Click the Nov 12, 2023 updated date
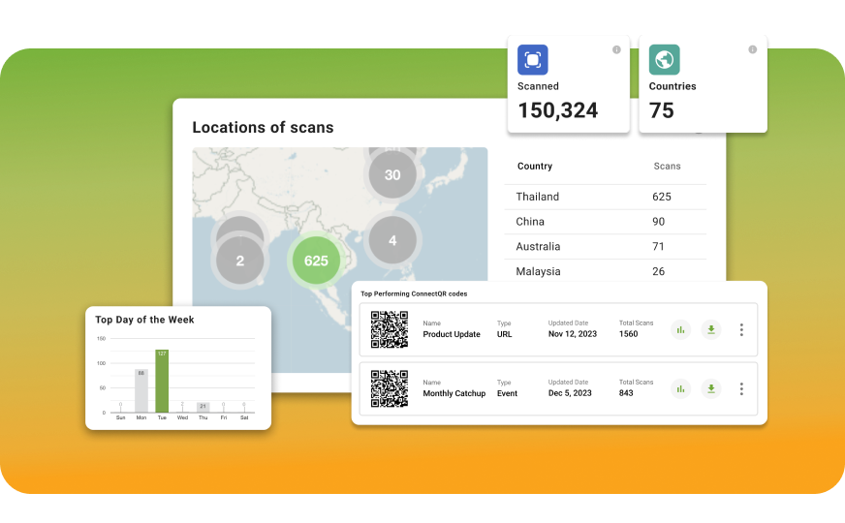 click(573, 334)
